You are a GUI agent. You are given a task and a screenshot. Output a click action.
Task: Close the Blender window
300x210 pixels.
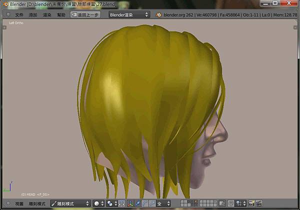click(x=289, y=3)
